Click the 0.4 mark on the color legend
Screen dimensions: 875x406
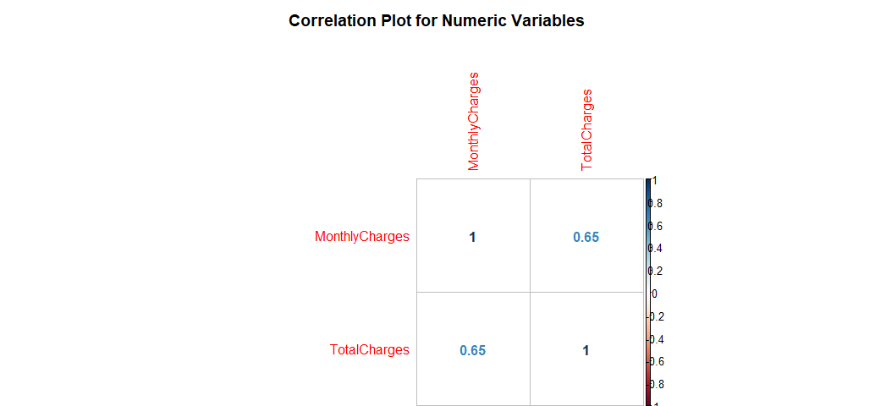tap(655, 249)
